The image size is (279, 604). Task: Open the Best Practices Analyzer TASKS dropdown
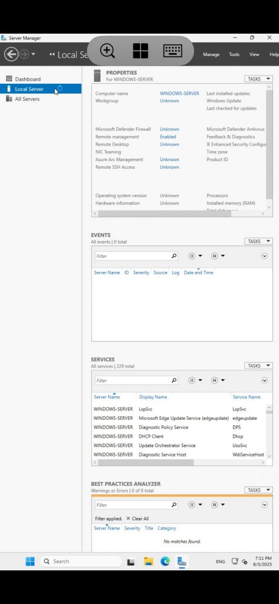(x=258, y=490)
